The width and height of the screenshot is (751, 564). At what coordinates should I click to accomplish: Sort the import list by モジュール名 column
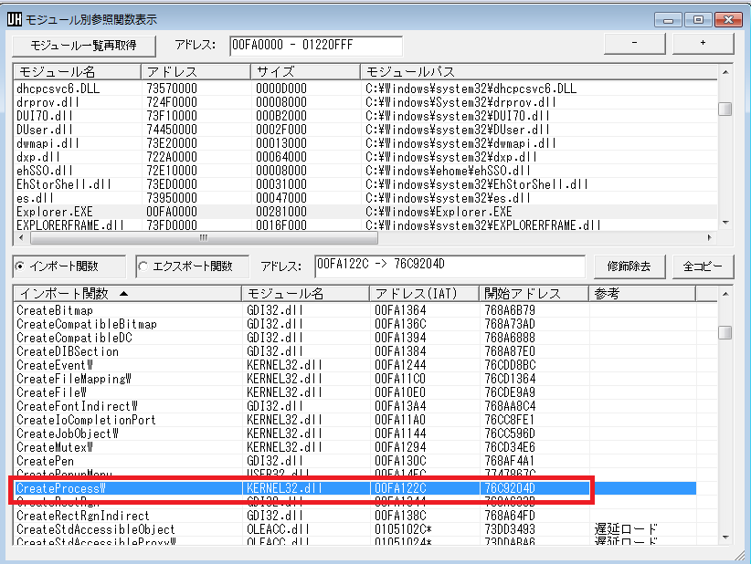tap(305, 293)
